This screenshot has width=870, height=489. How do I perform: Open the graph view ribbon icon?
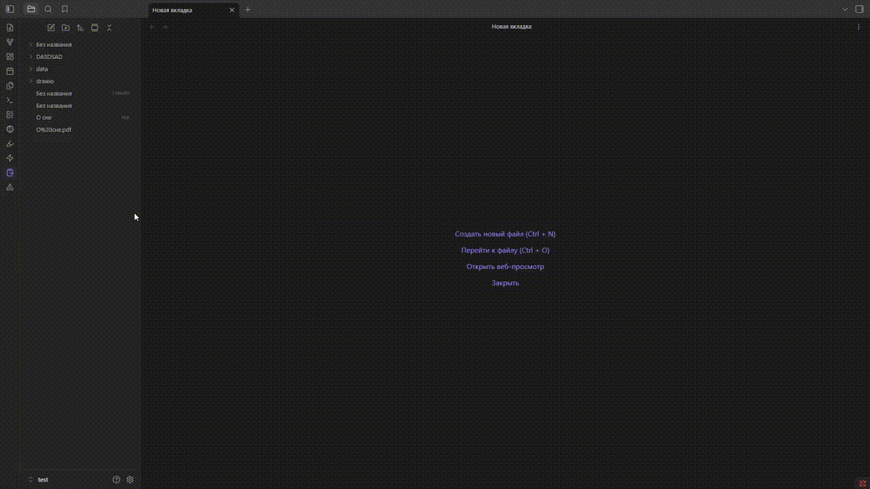10,41
